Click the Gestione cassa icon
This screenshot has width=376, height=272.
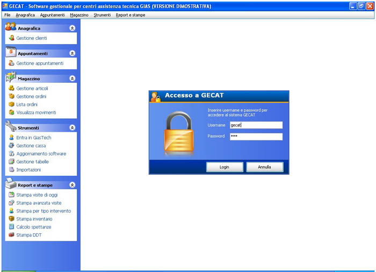coord(11,146)
